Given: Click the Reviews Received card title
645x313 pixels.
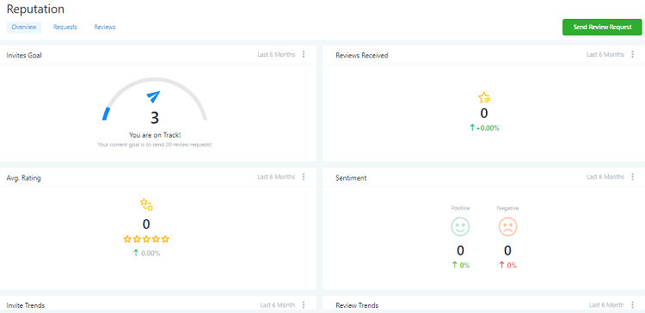Looking at the screenshot, I should (x=361, y=56).
